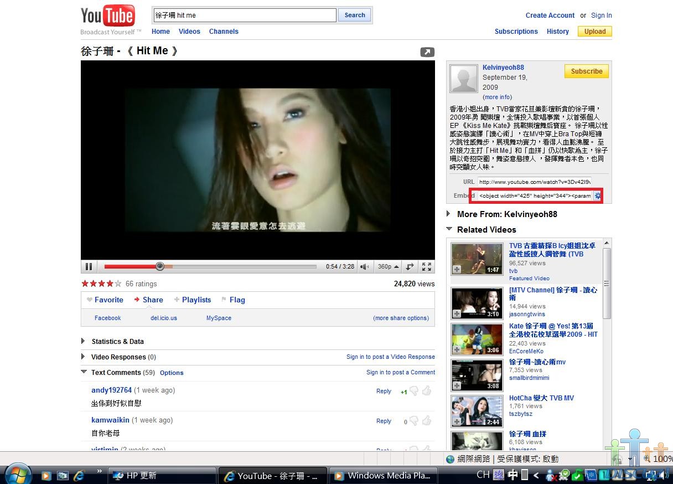Switch to HP 更新 taskbar window
673x484 pixels.
pyautogui.click(x=163, y=475)
